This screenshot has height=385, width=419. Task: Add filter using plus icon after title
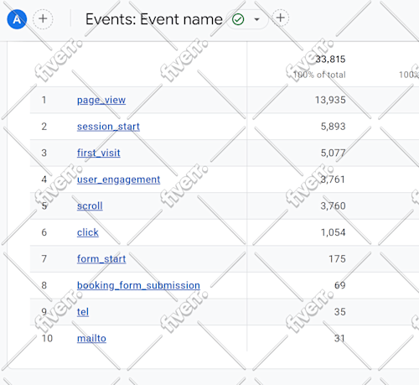pyautogui.click(x=280, y=18)
